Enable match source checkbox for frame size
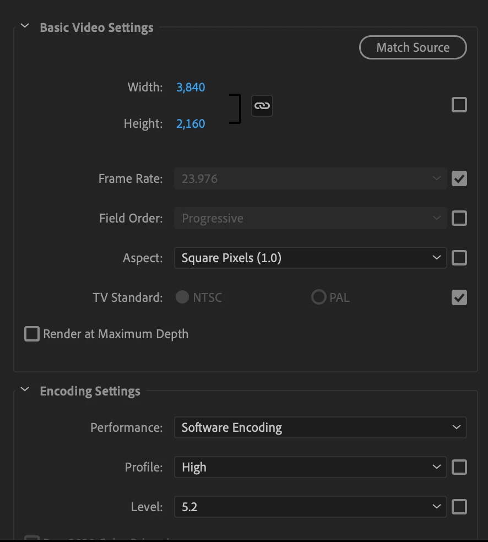488x542 pixels. point(459,105)
